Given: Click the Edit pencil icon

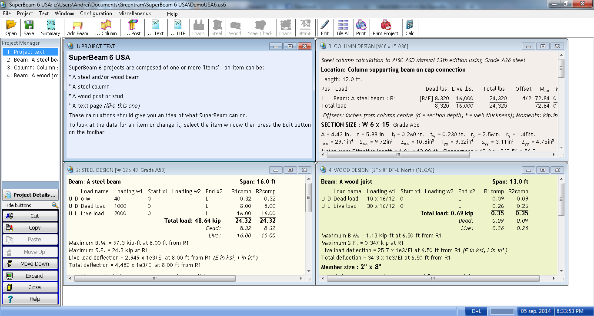Looking at the screenshot, I should click(x=325, y=27).
